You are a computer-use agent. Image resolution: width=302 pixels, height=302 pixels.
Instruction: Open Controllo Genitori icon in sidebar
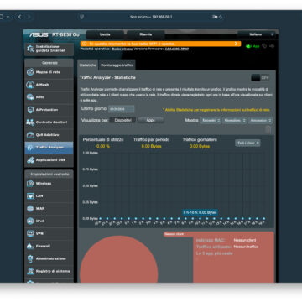pyautogui.click(x=30, y=122)
